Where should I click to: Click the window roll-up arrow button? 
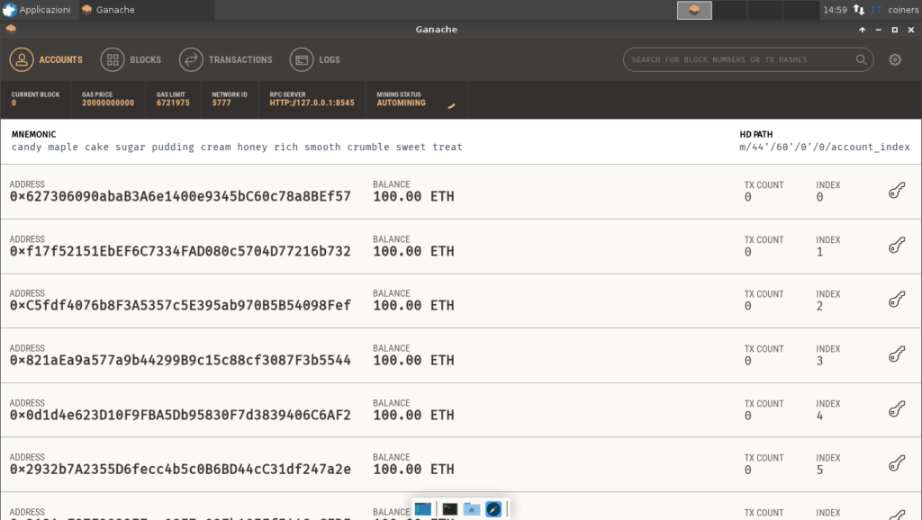[862, 30]
